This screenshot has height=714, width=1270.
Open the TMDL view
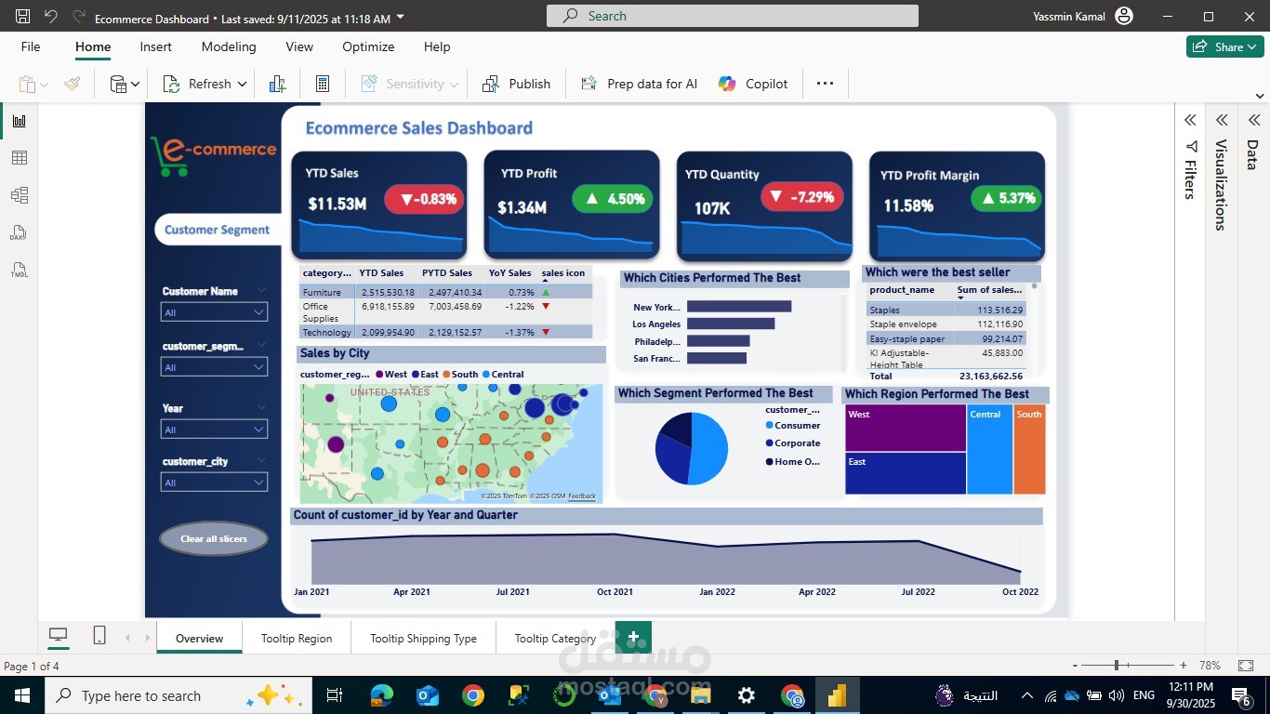(20, 270)
